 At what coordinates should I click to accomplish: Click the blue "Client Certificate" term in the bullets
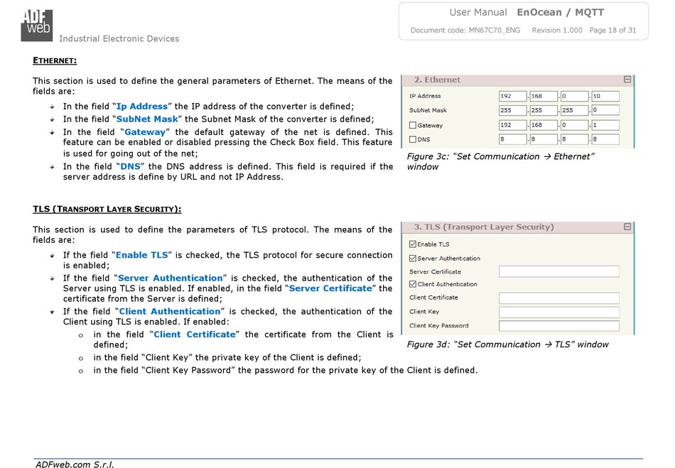195,334
